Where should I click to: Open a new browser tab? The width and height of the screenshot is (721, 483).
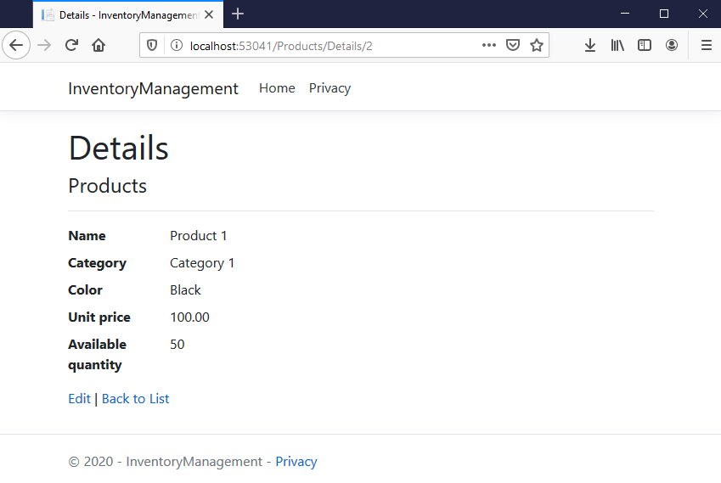(x=238, y=14)
